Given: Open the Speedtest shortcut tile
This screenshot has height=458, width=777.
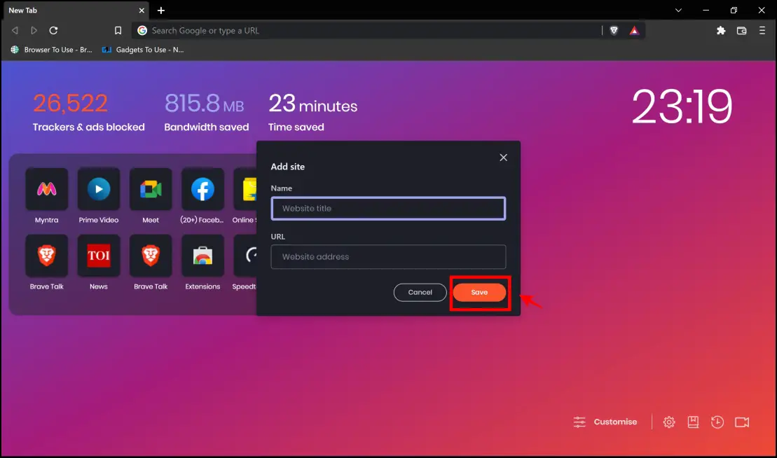Looking at the screenshot, I should (249, 256).
